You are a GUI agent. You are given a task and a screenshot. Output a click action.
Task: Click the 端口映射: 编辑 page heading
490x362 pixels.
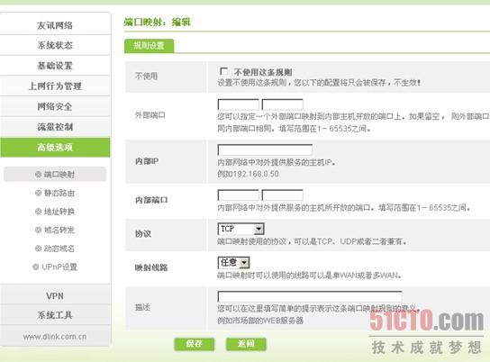click(158, 22)
